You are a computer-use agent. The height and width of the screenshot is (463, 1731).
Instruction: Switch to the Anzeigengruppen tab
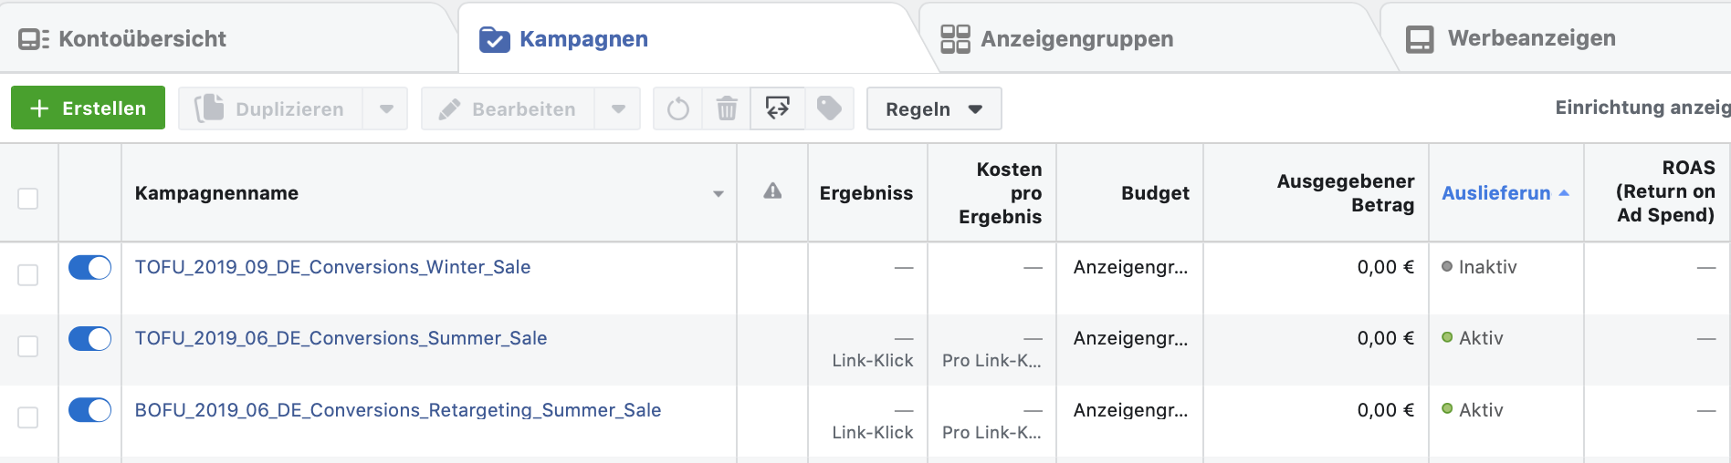(1058, 39)
